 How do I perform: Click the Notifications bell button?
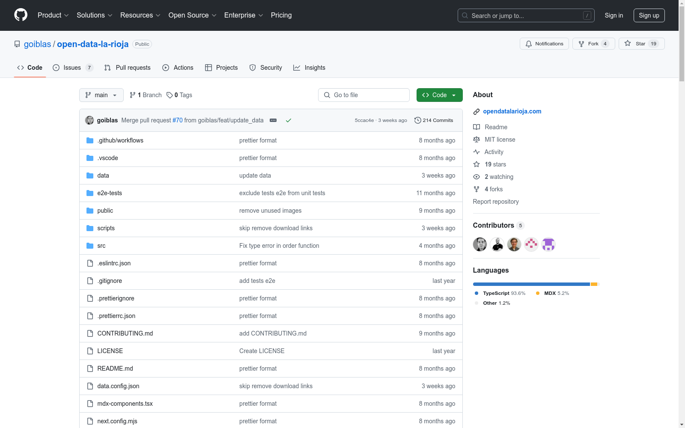(544, 44)
